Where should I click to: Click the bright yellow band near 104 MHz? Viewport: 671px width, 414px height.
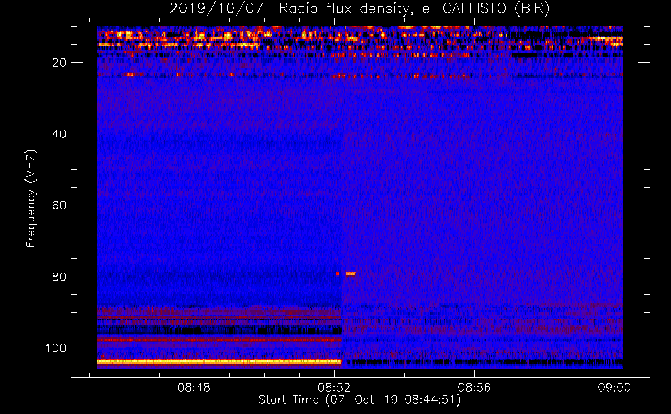tap(219, 362)
